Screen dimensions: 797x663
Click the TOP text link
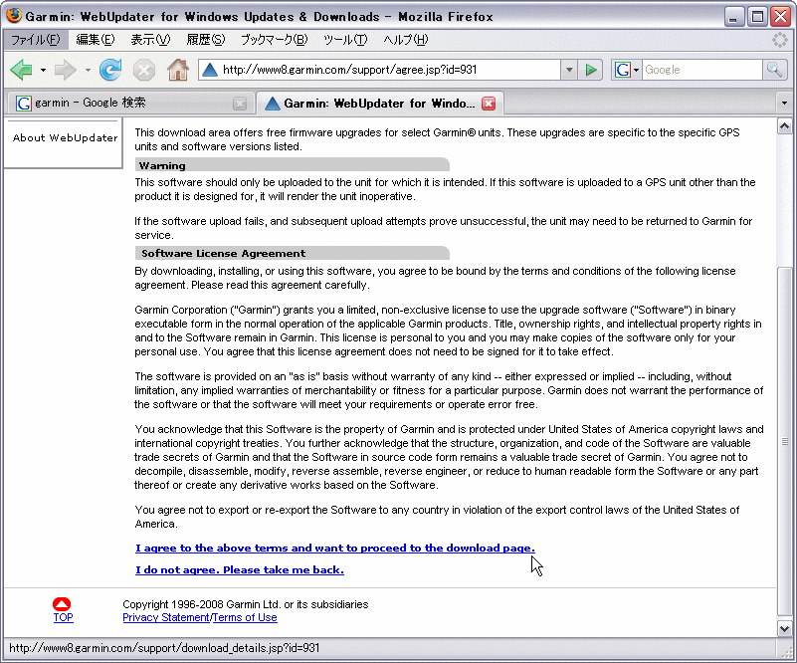click(x=63, y=617)
